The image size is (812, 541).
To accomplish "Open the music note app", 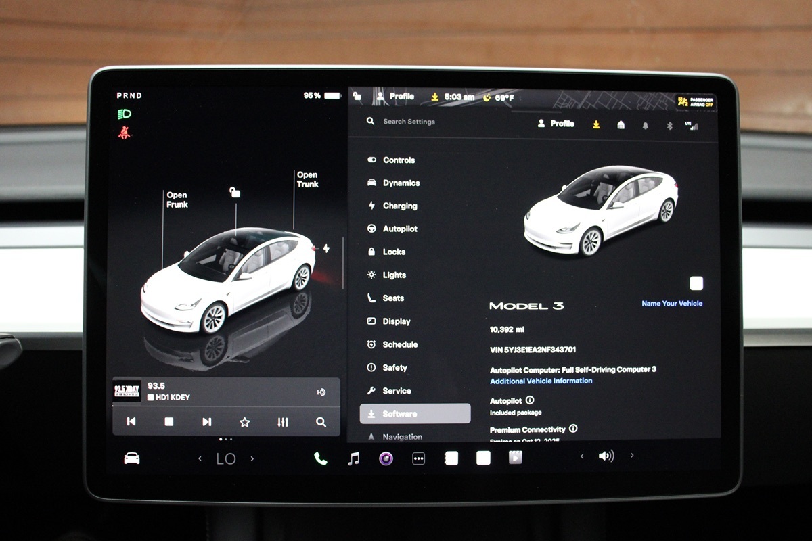I will 353,458.
